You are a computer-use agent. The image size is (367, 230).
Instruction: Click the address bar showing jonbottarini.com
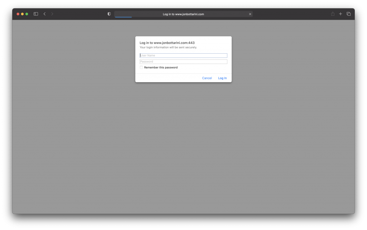[183, 14]
